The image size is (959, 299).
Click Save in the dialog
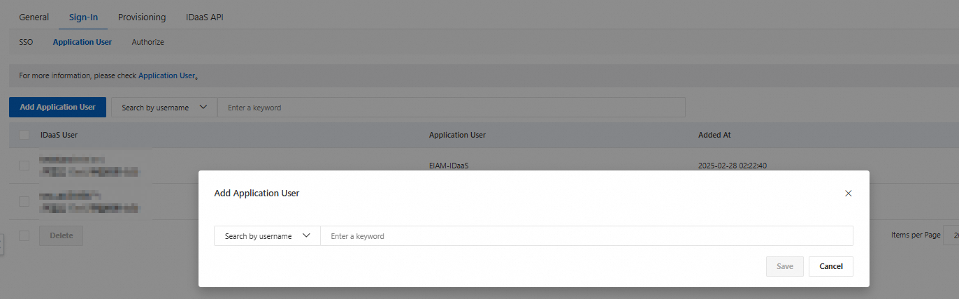tap(785, 266)
